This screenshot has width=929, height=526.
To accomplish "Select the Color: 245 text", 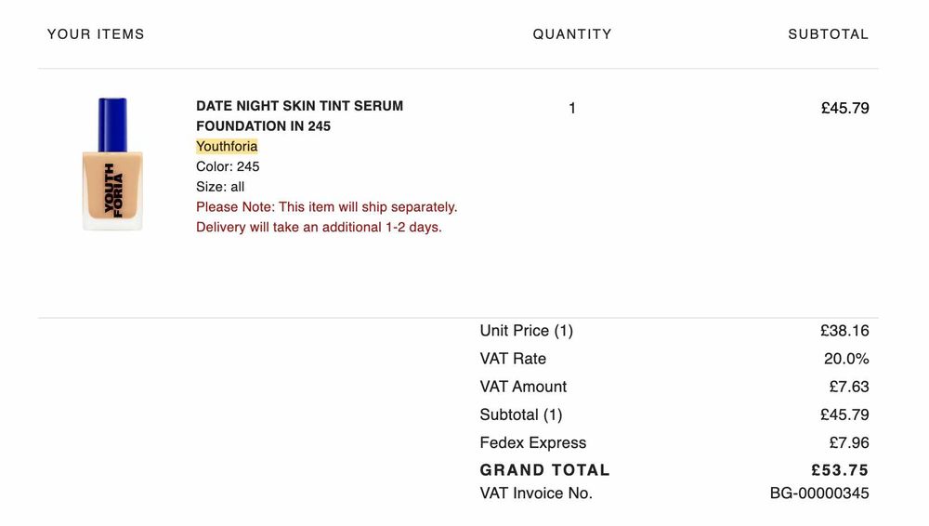I will [x=228, y=167].
